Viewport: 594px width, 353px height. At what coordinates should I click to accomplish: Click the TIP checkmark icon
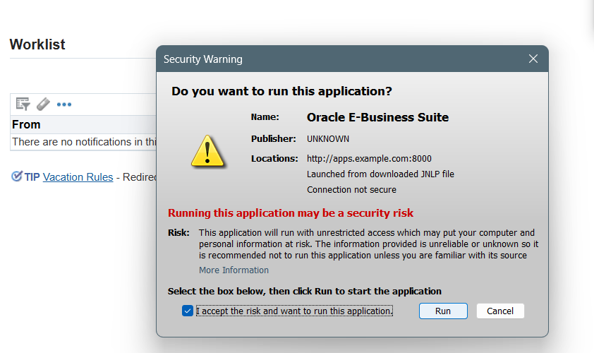tap(17, 176)
